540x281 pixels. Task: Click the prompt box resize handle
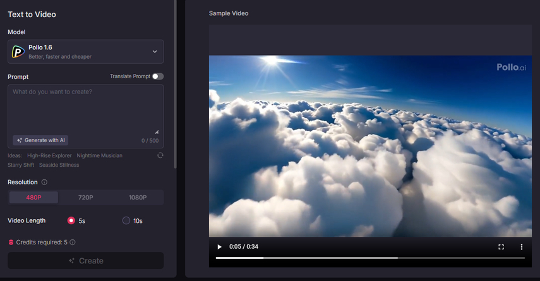(157, 132)
